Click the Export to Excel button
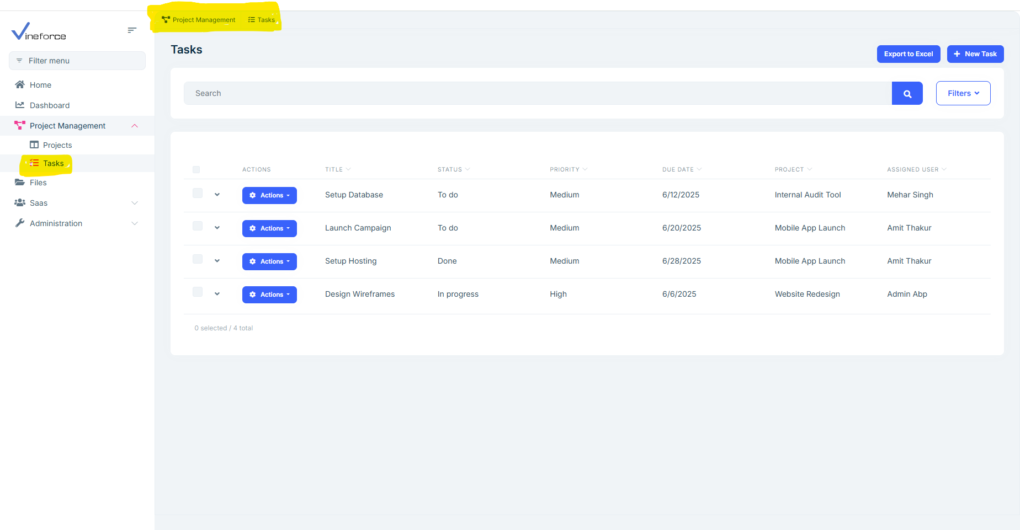The height and width of the screenshot is (530, 1020). (909, 54)
